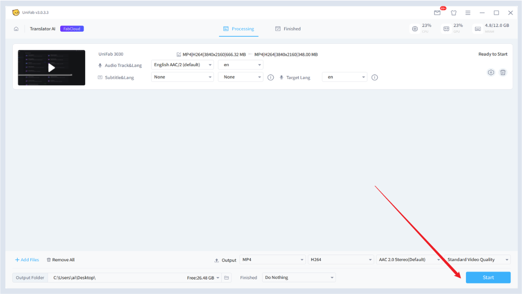Switch to the Processing tab
522x294 pixels.
pyautogui.click(x=238, y=29)
